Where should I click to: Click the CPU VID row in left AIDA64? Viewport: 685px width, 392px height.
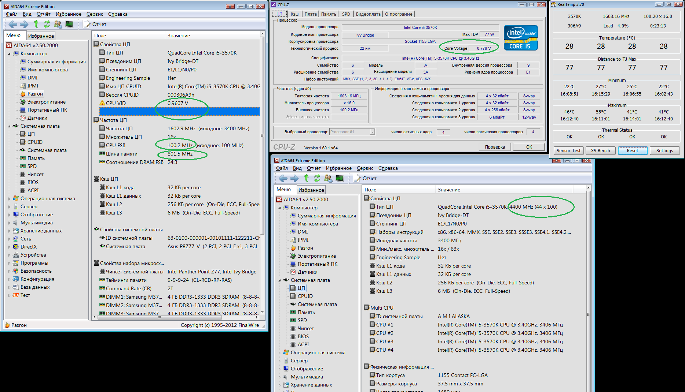[116, 104]
